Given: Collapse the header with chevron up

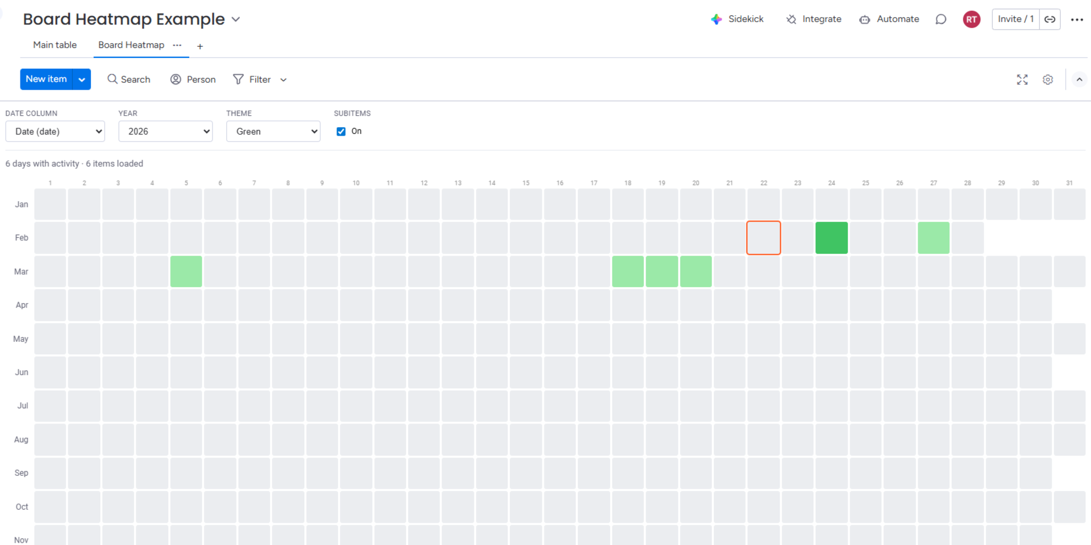Looking at the screenshot, I should click(1079, 79).
